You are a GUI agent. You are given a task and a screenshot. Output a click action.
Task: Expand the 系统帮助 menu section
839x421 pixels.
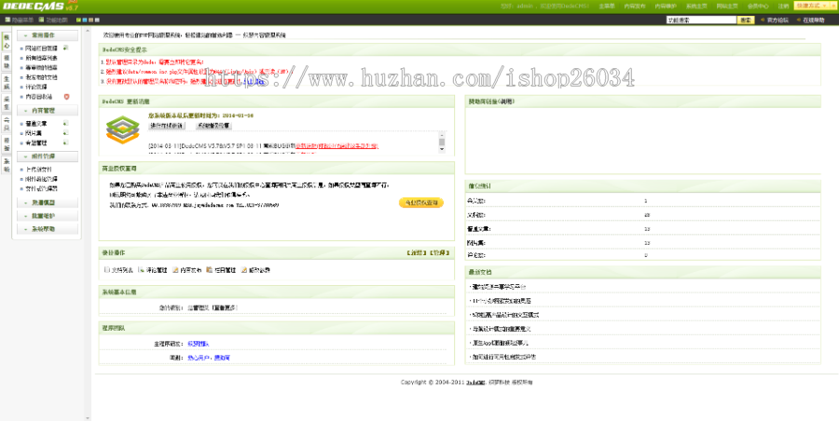coord(48,229)
